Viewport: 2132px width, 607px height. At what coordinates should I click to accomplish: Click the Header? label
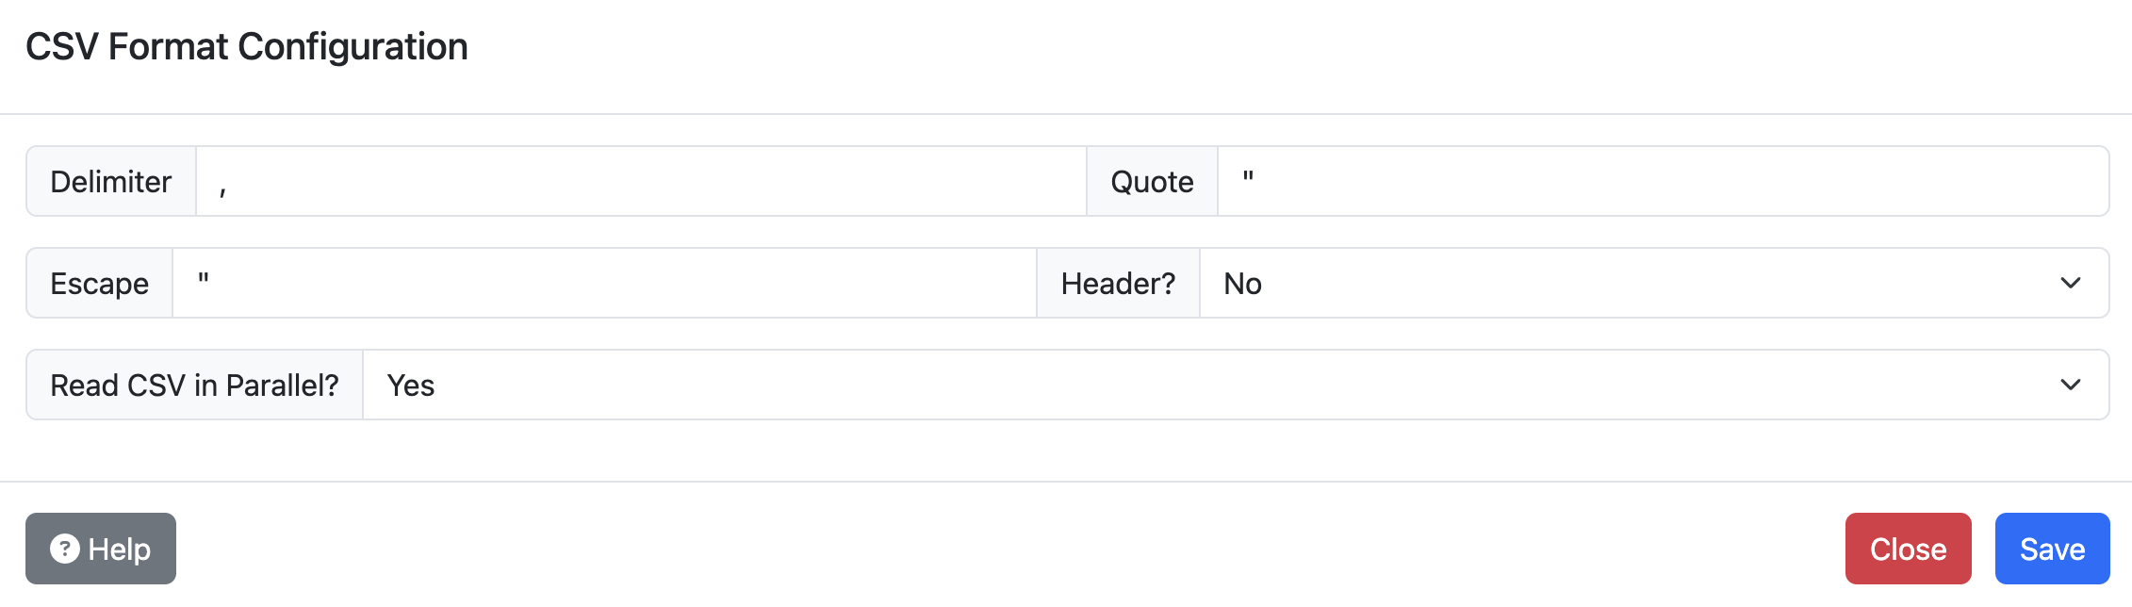(1118, 283)
